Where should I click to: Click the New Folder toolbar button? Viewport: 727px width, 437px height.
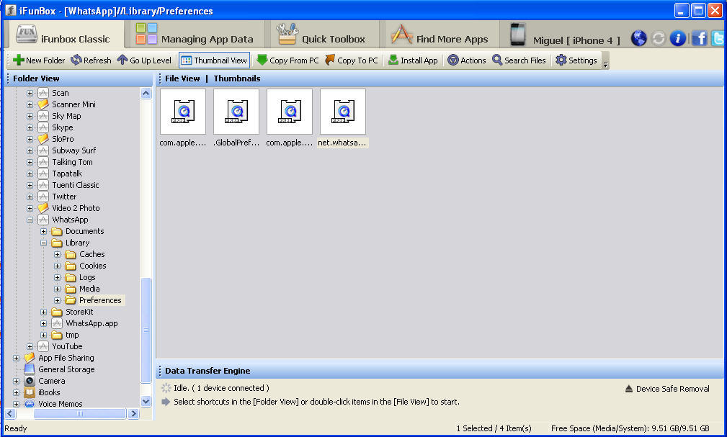(39, 60)
